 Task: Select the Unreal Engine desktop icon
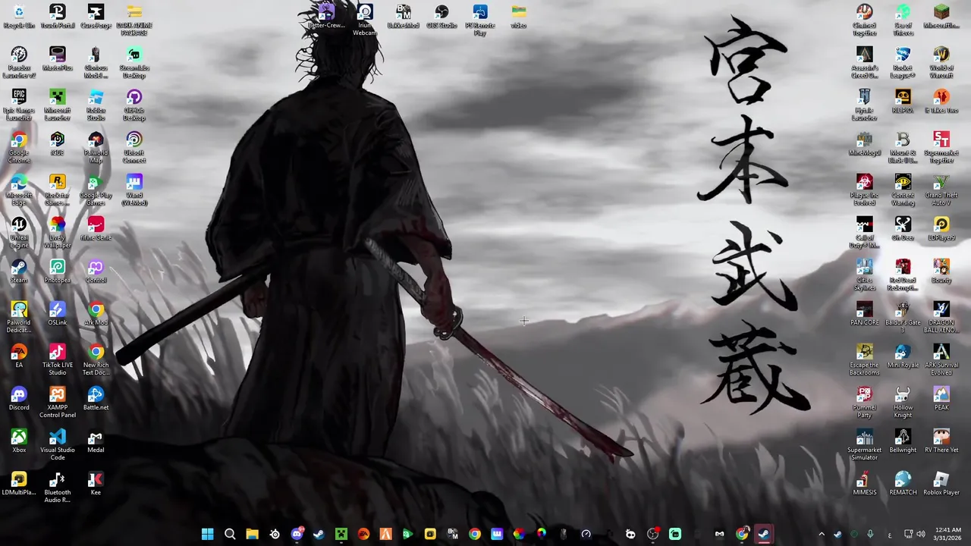pos(19,233)
